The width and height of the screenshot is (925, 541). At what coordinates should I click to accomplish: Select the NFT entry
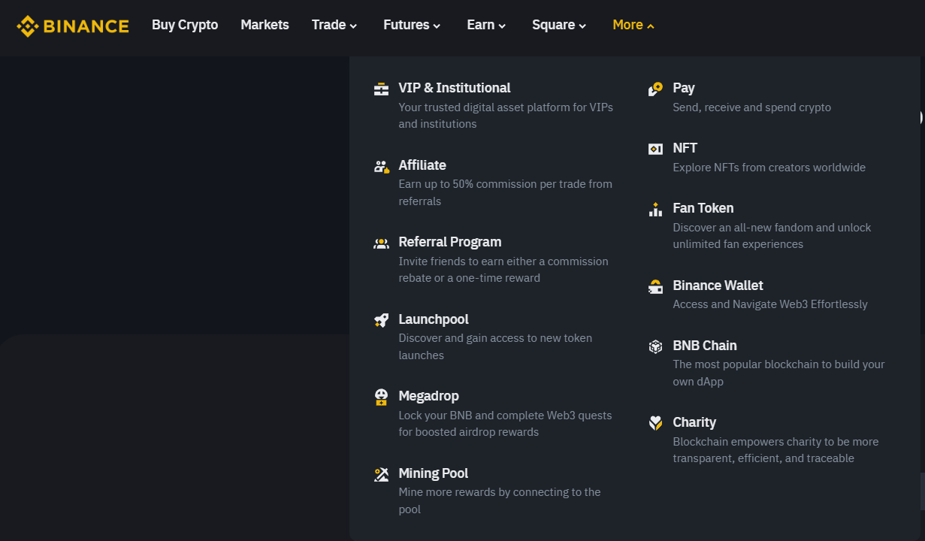tap(769, 157)
